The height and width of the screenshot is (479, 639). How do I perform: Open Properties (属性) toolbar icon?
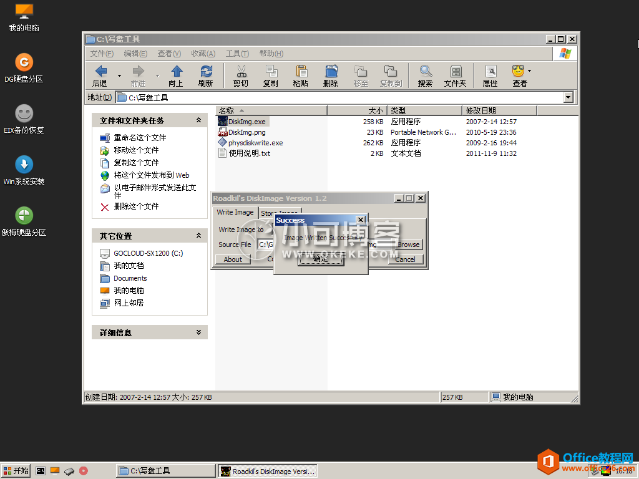pyautogui.click(x=490, y=75)
